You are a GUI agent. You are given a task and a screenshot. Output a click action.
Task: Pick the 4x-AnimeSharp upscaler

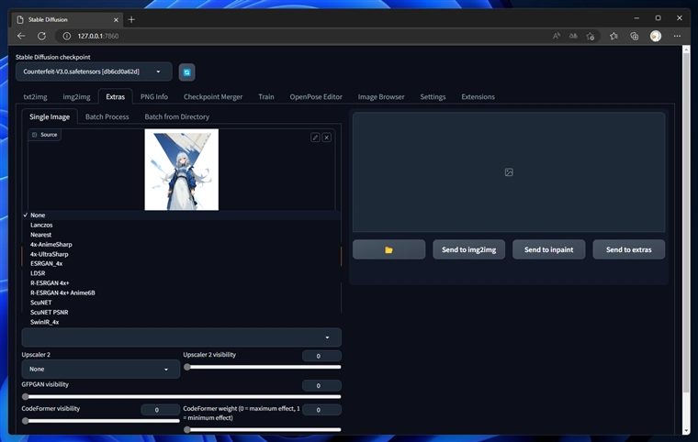(x=182, y=244)
